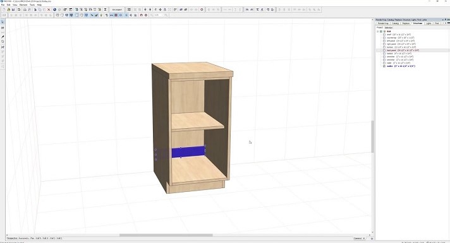This screenshot has height=243, width=450.
Task: Tick the shelf checkbox
Action: coord(384,35)
